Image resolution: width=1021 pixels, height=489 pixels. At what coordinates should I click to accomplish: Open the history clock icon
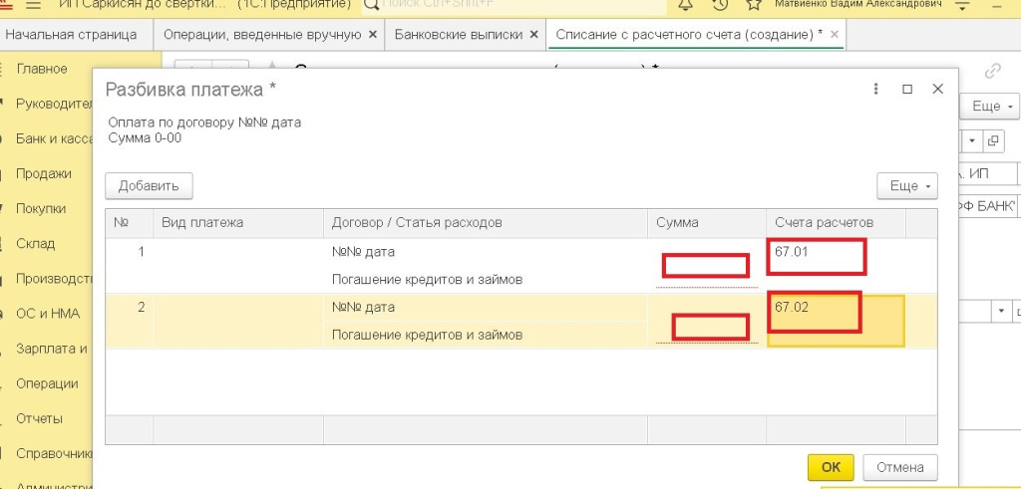coord(720,4)
